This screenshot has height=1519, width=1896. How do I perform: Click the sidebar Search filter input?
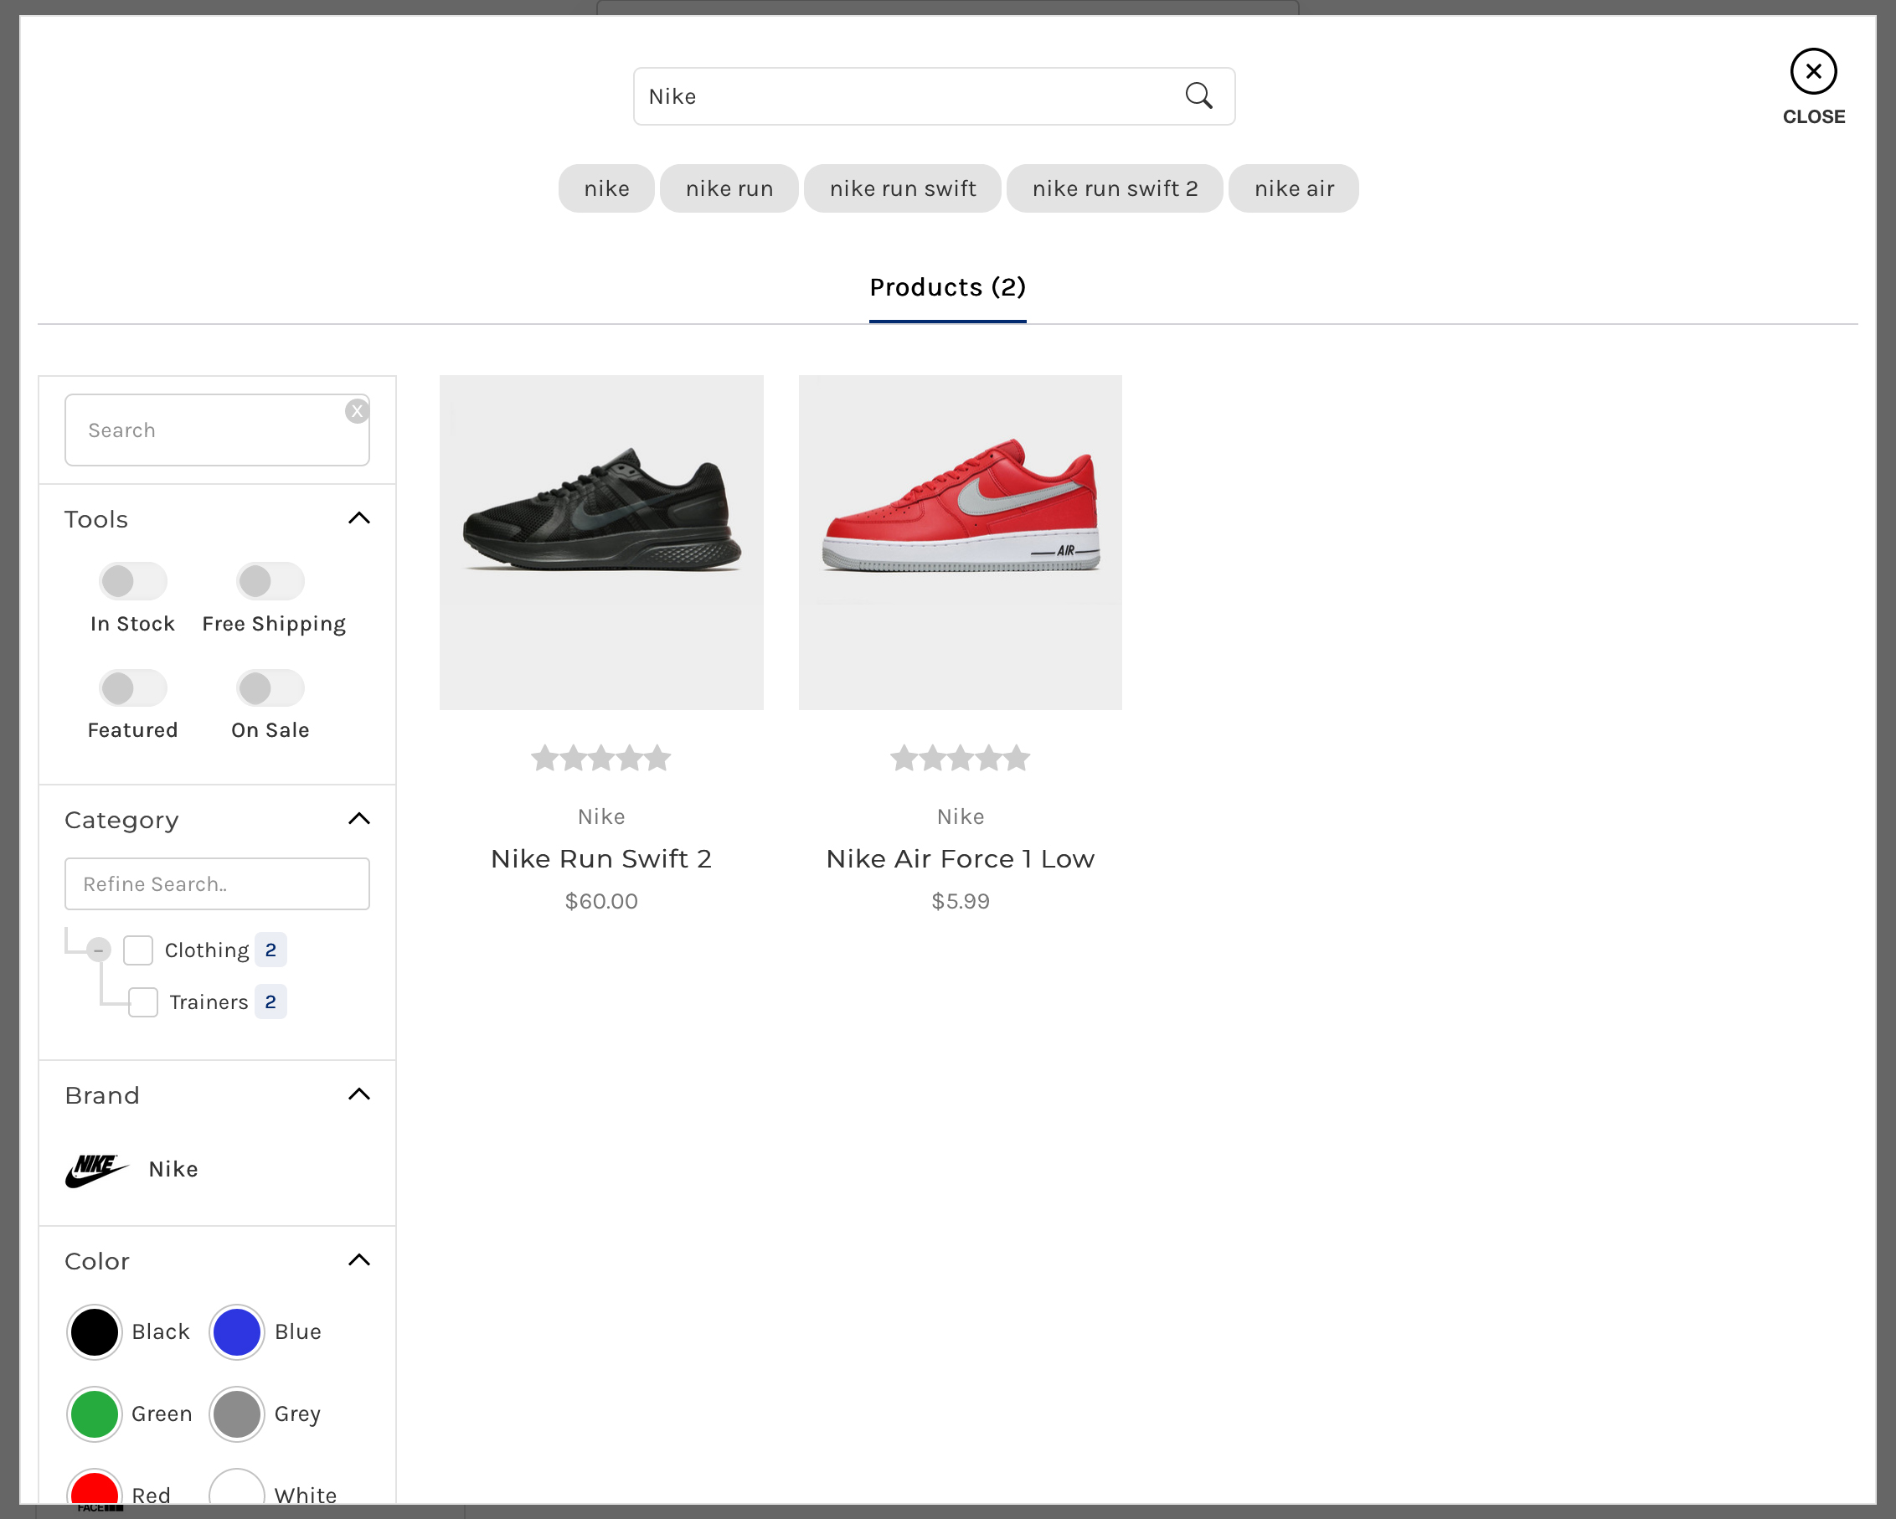pos(217,430)
